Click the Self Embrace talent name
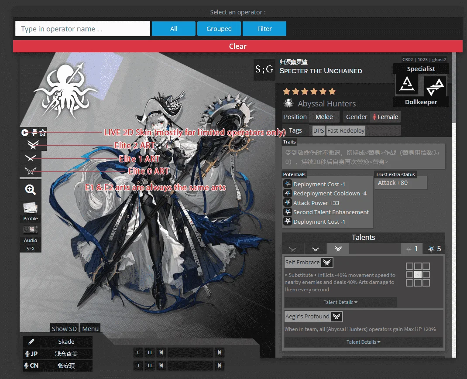Image resolution: width=467 pixels, height=379 pixels. tap(302, 262)
